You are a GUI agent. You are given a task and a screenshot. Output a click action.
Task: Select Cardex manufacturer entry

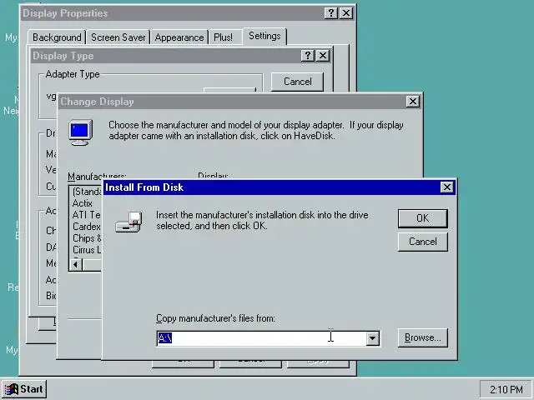86,227
